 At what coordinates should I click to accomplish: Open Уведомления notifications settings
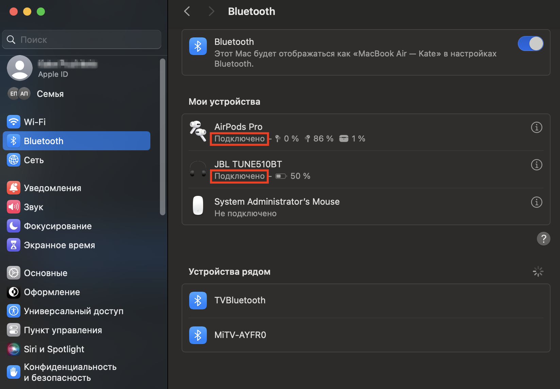click(77, 188)
